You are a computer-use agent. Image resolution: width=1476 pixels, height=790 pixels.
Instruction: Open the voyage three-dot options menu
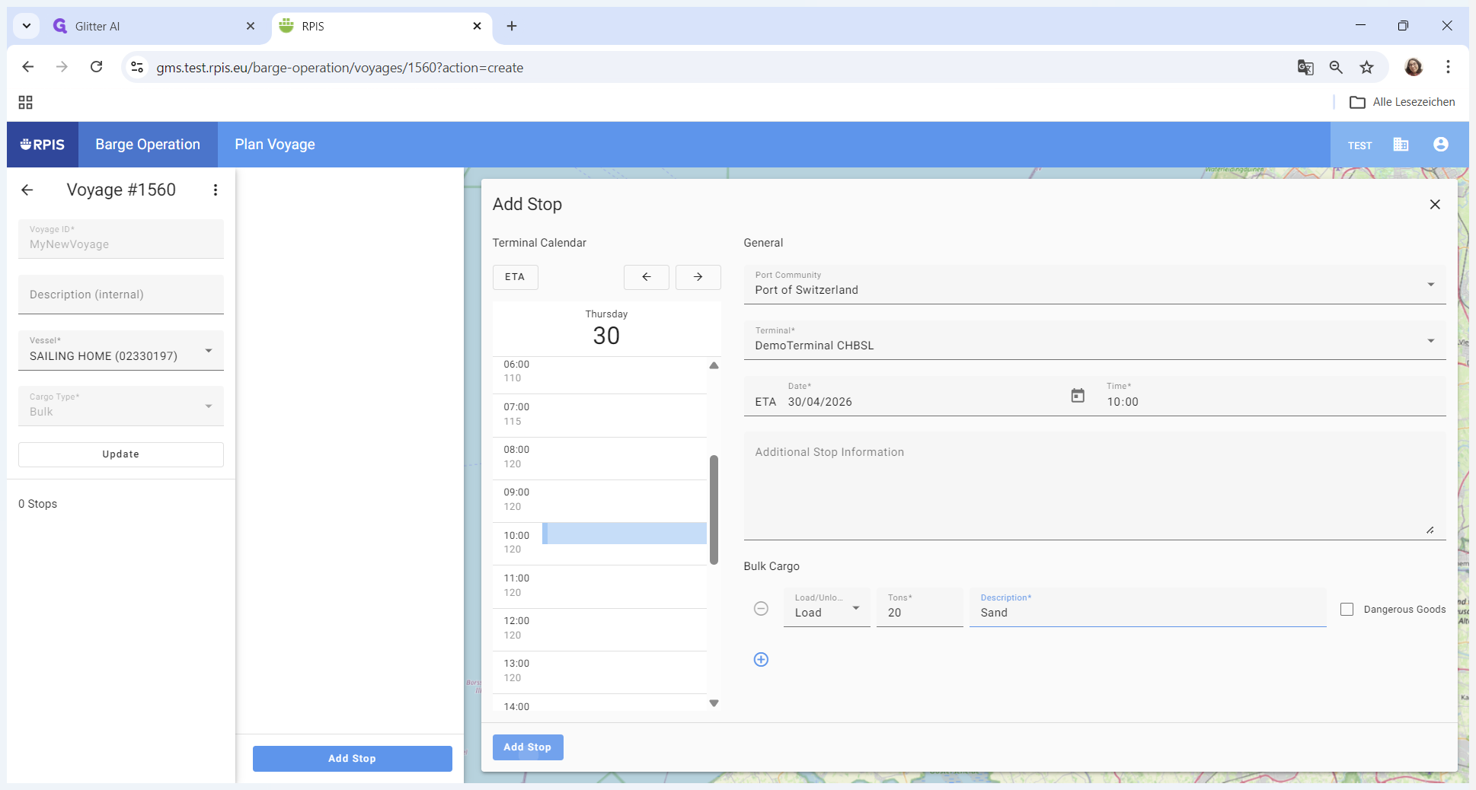click(x=216, y=190)
